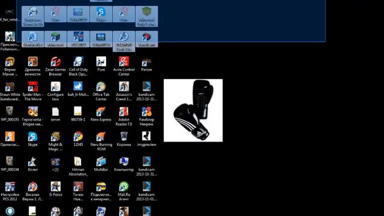The image size is (384, 216).
Task: Open the Вольт game shortcut
Action: [x=32, y=164]
